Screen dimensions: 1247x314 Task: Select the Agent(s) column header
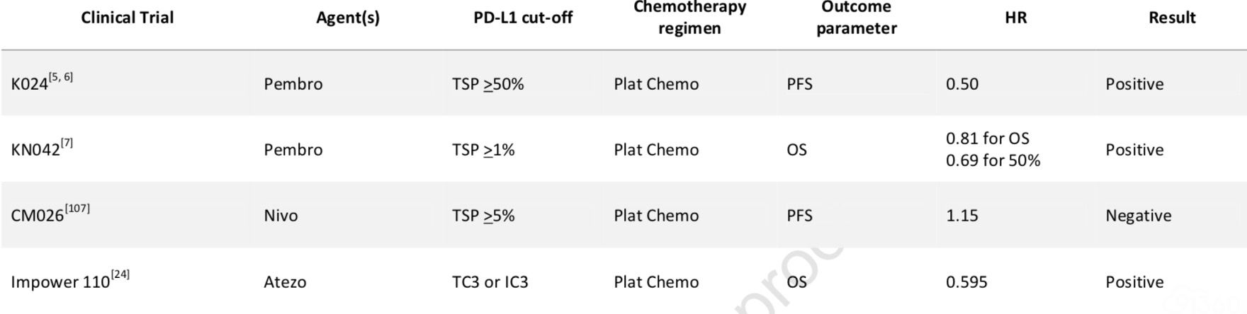(x=348, y=18)
